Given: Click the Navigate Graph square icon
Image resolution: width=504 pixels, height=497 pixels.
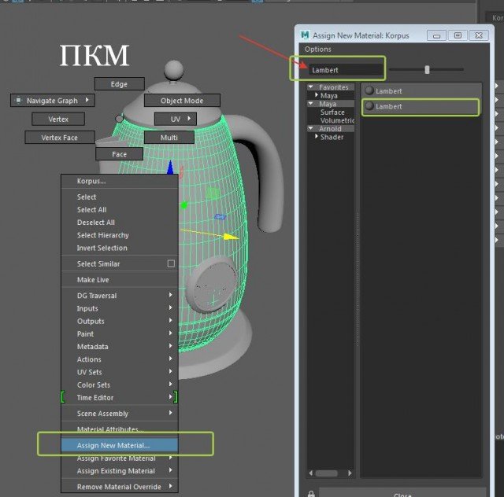Looking at the screenshot, I should [x=19, y=101].
